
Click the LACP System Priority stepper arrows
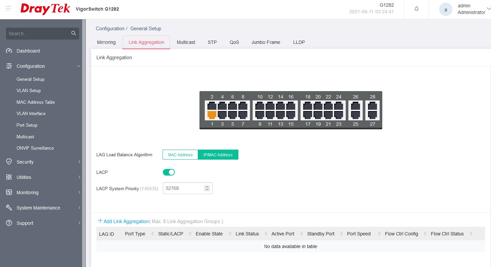pos(207,188)
